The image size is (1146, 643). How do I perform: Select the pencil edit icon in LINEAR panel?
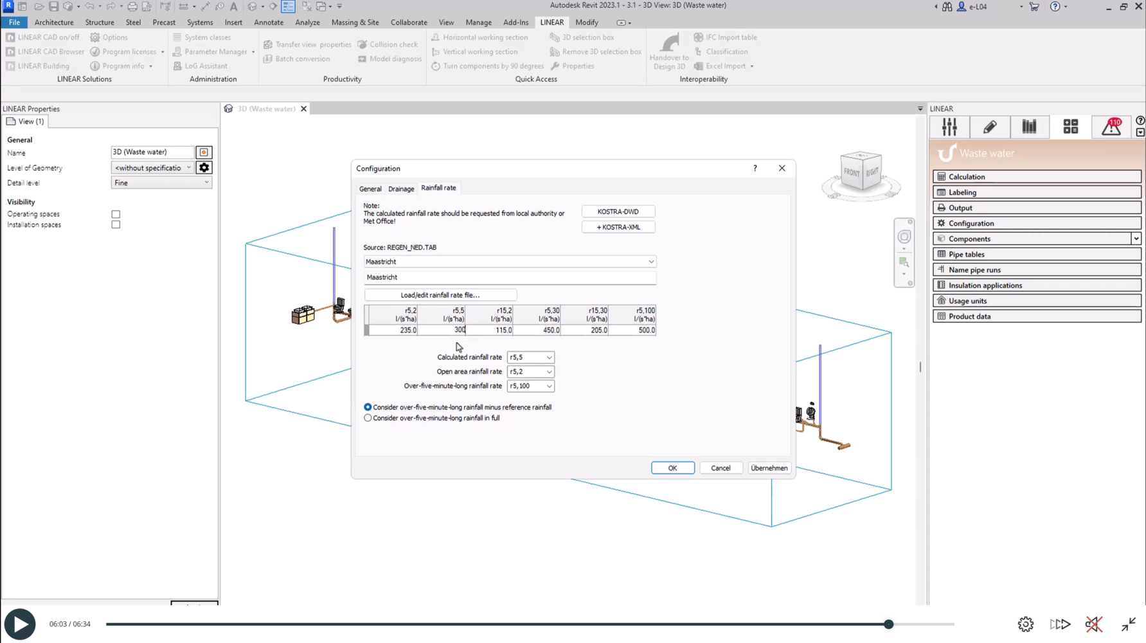(x=990, y=127)
